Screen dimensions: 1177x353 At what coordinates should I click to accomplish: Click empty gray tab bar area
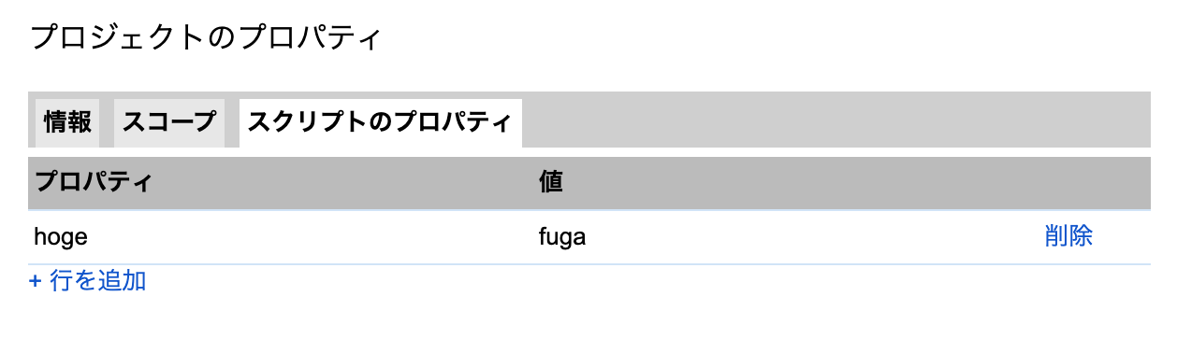[x=836, y=120]
